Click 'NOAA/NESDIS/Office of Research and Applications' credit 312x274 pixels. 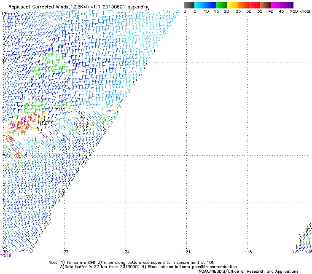[x=248, y=271]
